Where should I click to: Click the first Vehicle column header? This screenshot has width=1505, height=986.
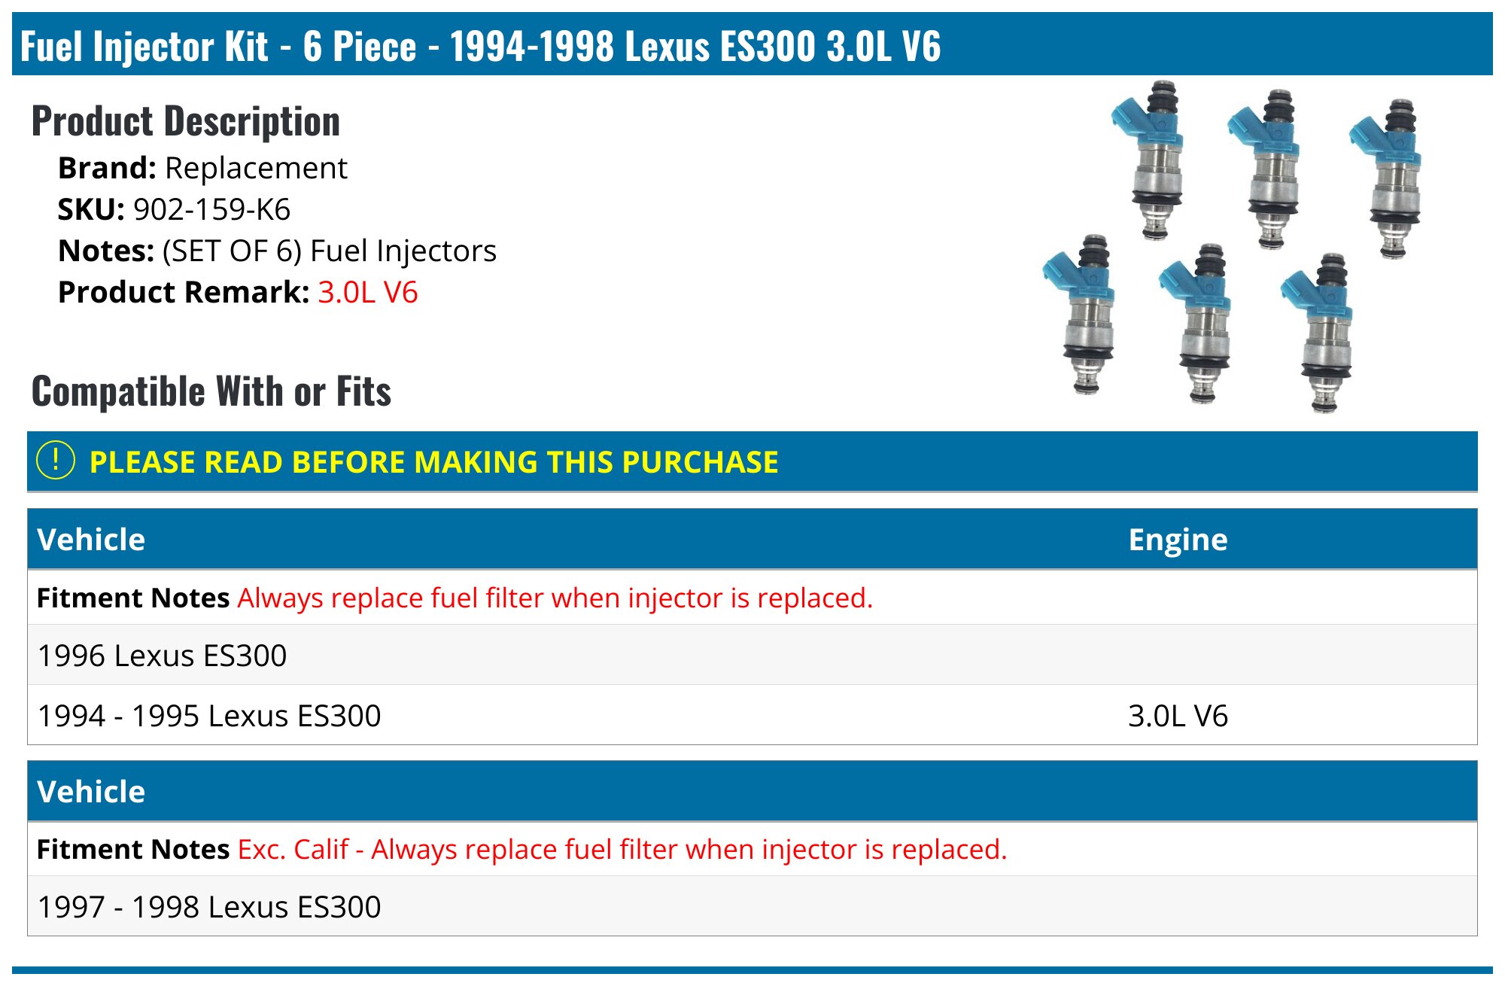pos(91,540)
